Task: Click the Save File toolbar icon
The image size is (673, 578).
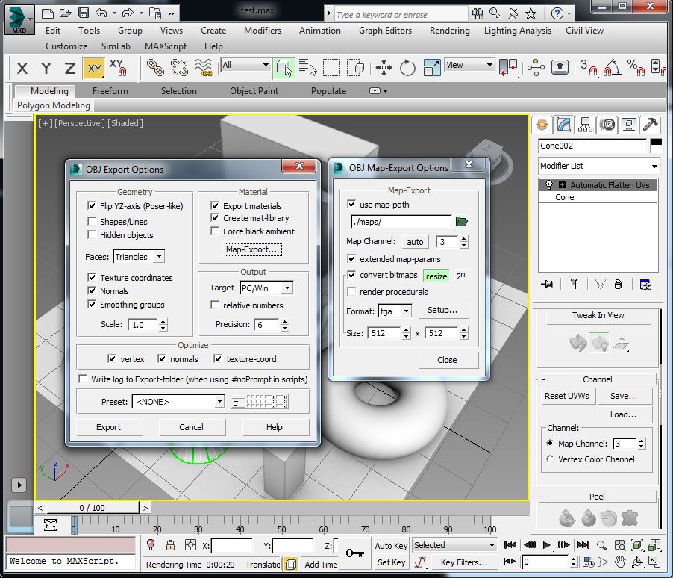Action: [84, 13]
